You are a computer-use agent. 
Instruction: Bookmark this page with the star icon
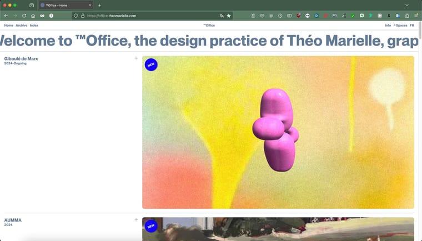(229, 16)
